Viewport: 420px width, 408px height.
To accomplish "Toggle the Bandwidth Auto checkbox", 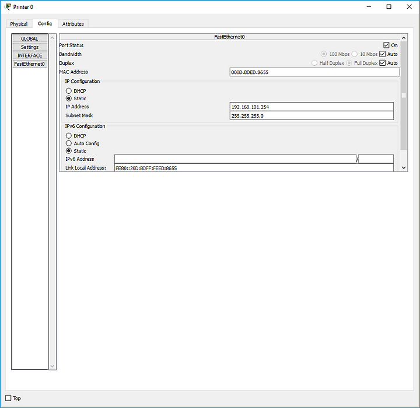I will [x=383, y=54].
